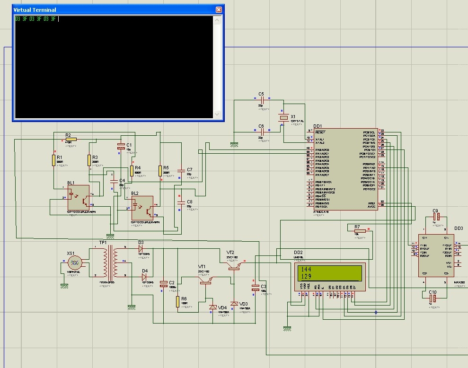Select the BL1 optocoupler component

click(x=79, y=198)
